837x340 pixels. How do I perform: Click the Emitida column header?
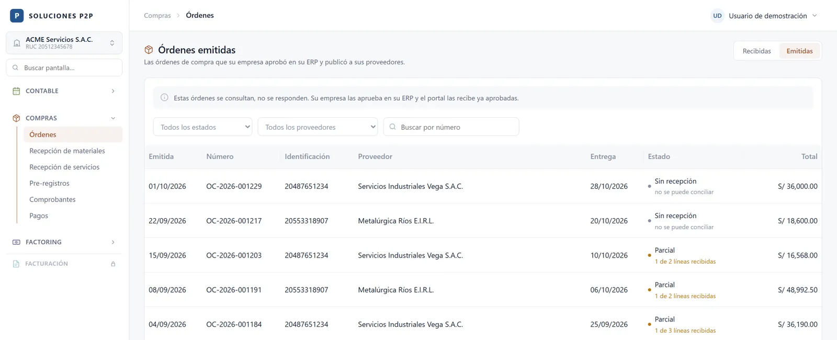(x=161, y=156)
